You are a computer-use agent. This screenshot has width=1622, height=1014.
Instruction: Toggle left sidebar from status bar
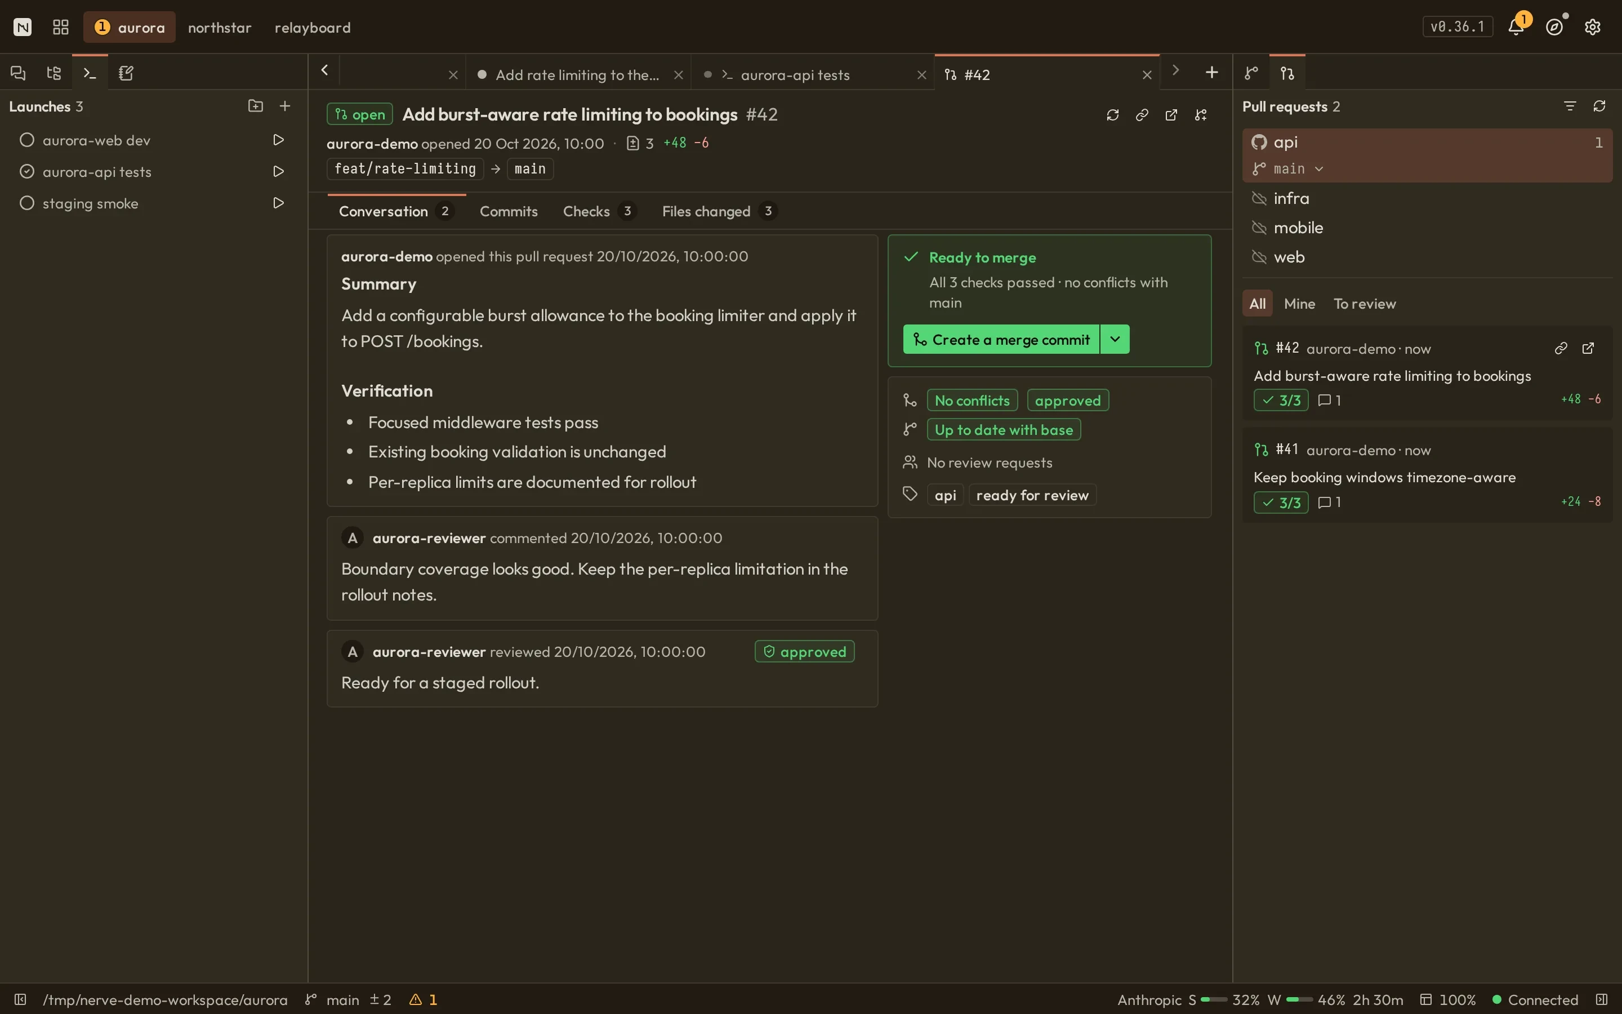click(x=20, y=999)
